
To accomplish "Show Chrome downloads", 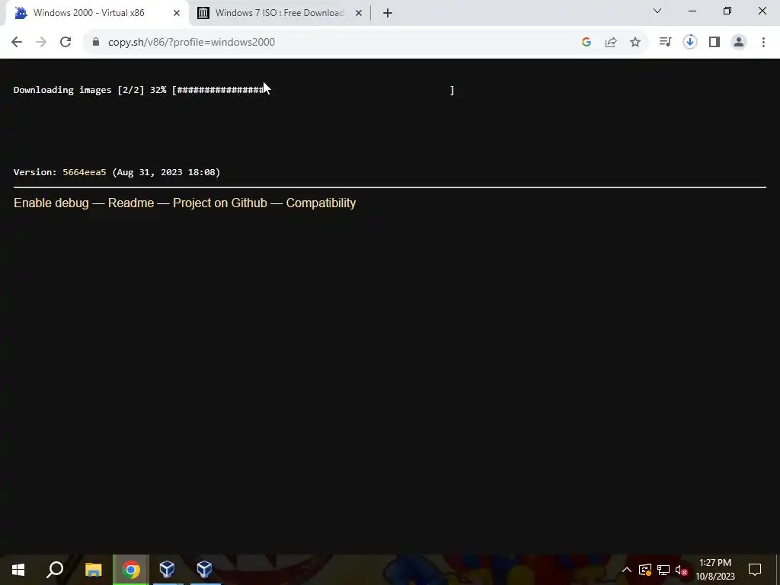I will [x=690, y=43].
